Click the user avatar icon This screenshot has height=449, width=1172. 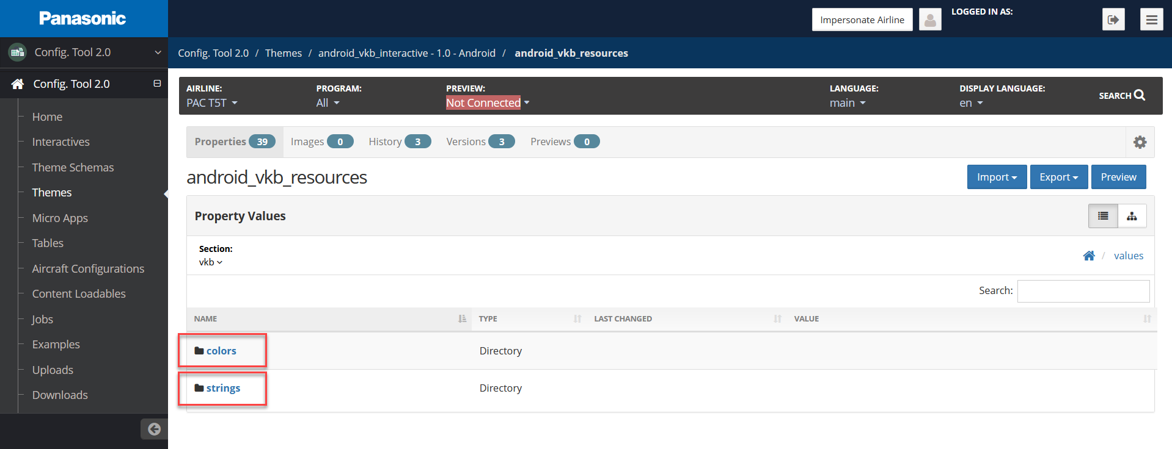930,20
